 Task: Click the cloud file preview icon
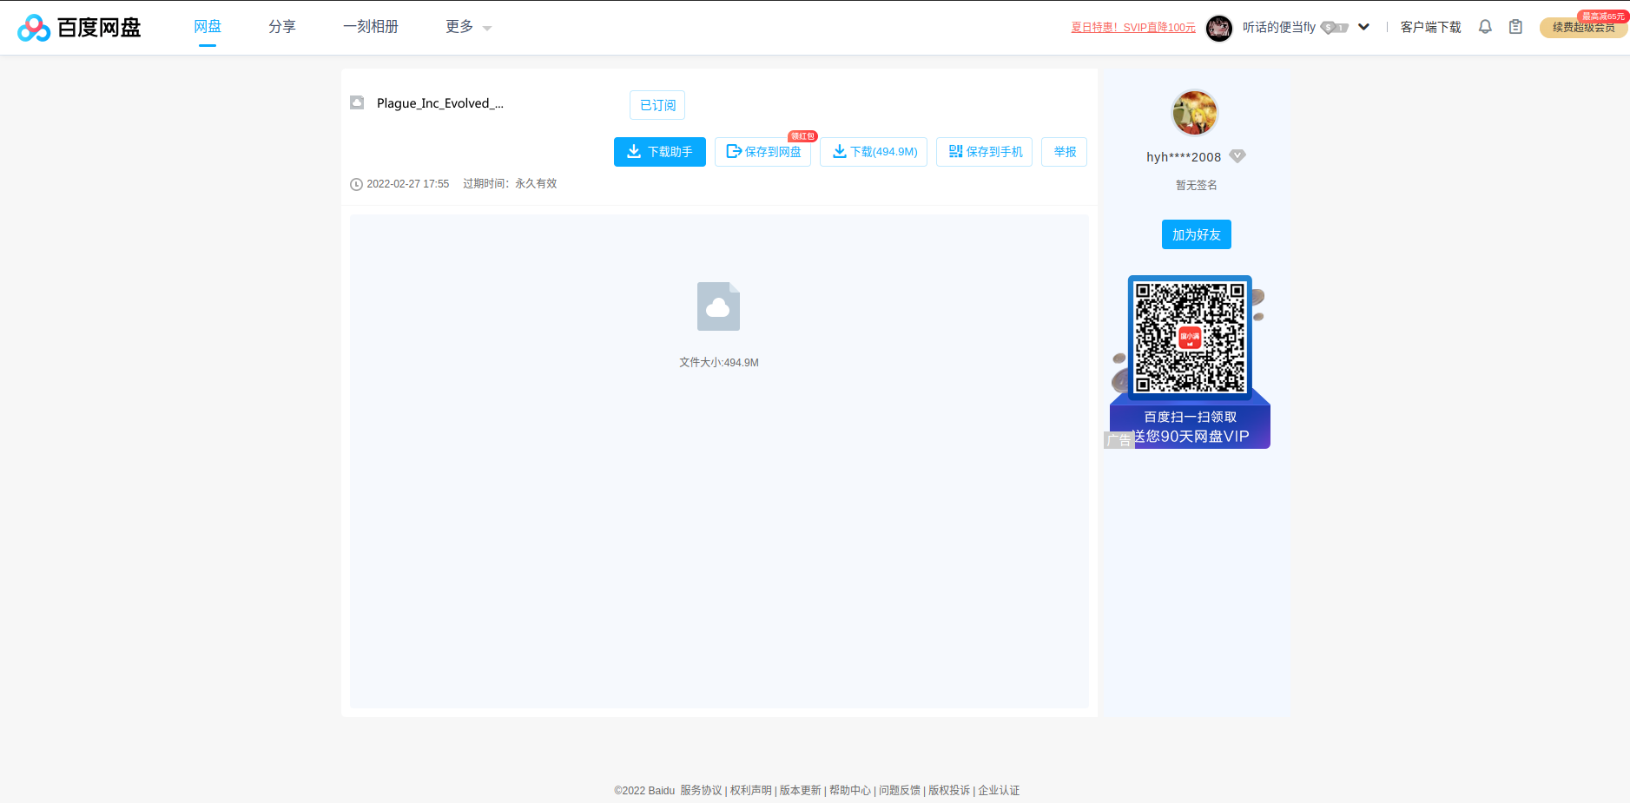[x=719, y=306]
